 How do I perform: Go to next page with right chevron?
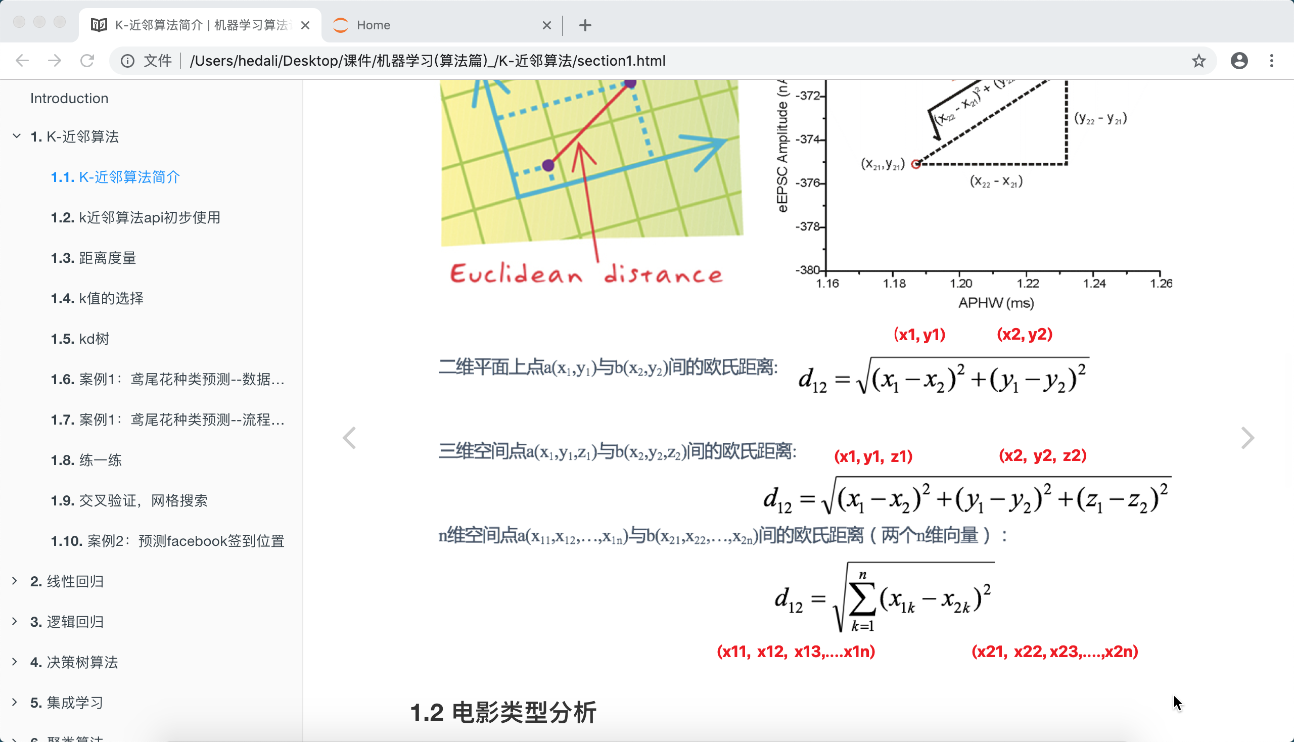[x=1247, y=438]
